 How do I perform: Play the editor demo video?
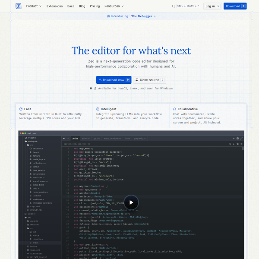(x=131, y=202)
